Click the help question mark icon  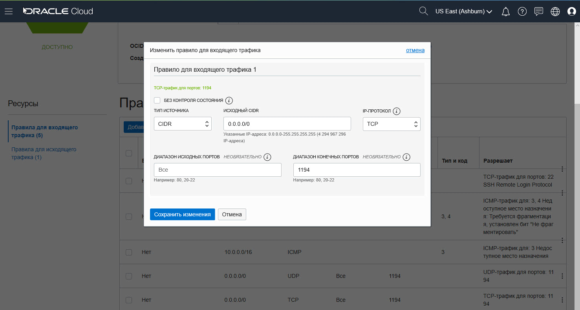522,12
